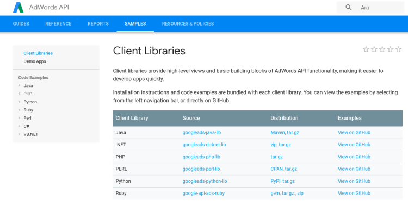
Task: Open the googleads-python-lib source link
Action: coord(205,181)
